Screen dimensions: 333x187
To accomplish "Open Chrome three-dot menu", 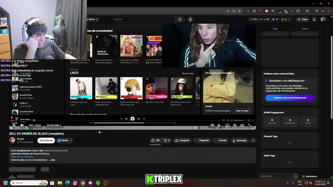I will click(x=329, y=11).
